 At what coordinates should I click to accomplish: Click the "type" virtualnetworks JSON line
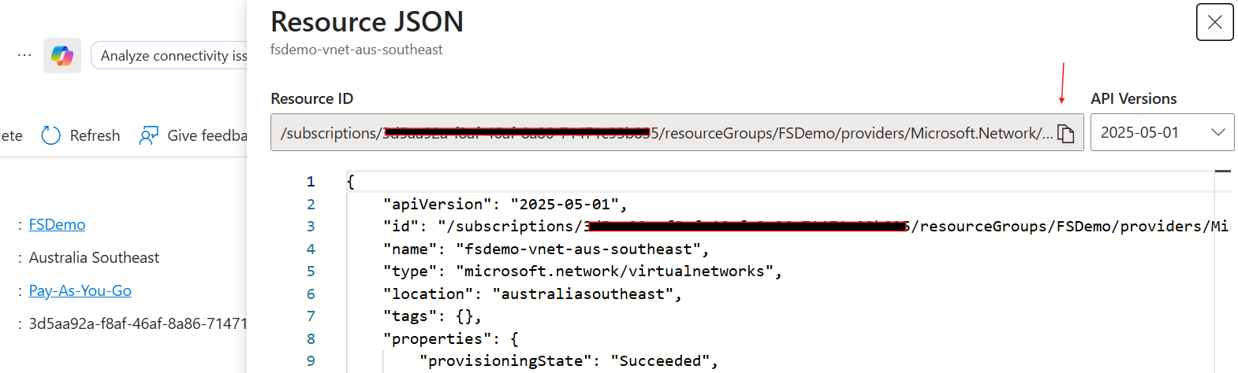coord(582,271)
